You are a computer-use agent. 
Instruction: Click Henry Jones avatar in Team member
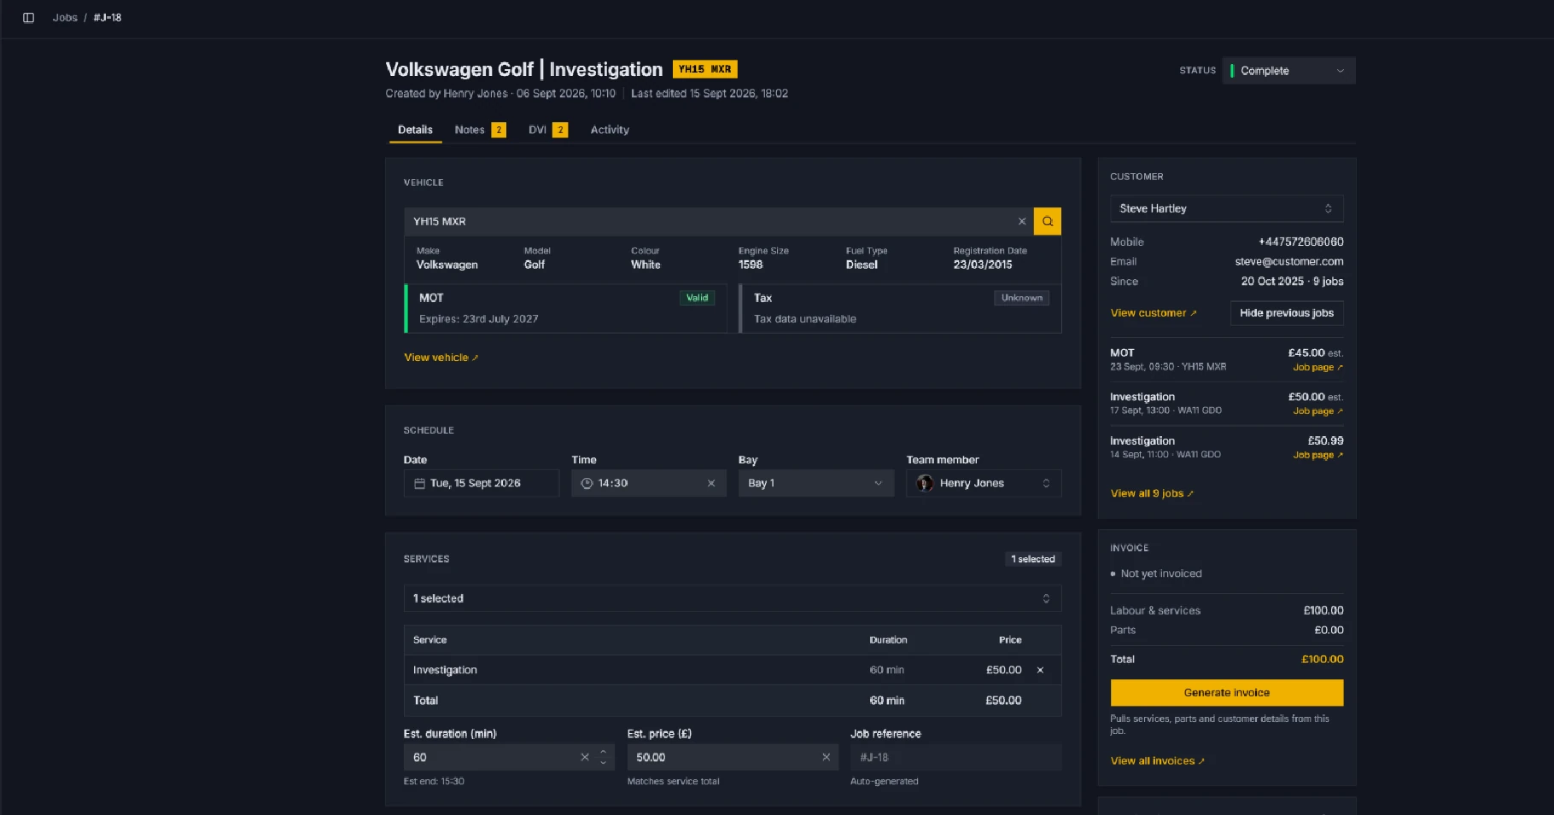coord(925,483)
